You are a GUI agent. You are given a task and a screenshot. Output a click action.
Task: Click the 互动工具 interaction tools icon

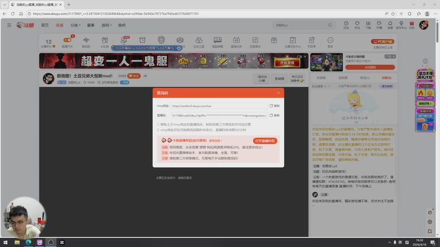coord(199,42)
